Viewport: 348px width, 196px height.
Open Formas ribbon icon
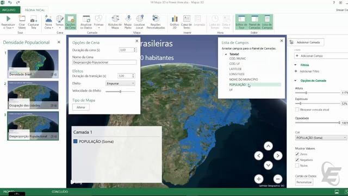click(98, 19)
